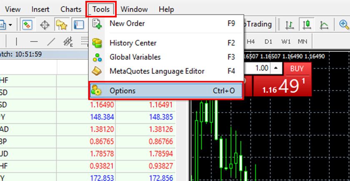Toggle the Market Watch window icon
This screenshot has width=350, height=181.
click(x=27, y=25)
